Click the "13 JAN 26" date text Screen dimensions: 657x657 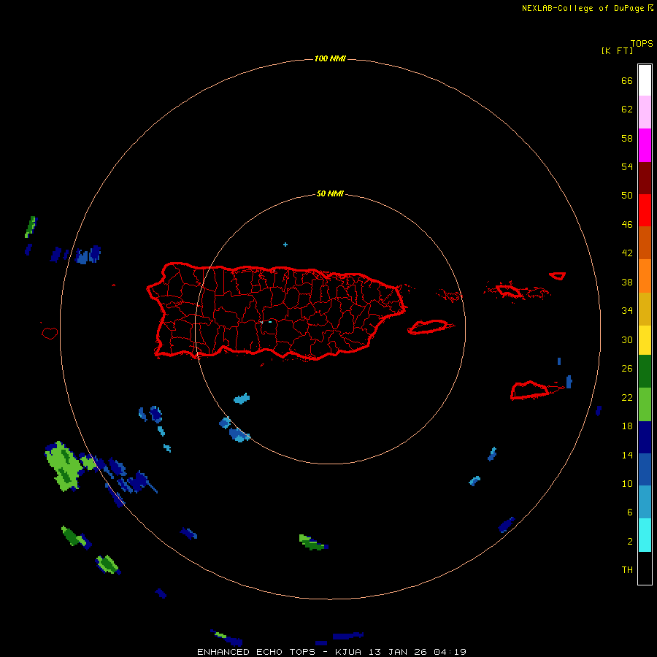point(398,652)
